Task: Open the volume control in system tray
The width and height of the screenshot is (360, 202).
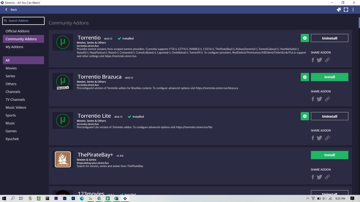Action: click(x=325, y=198)
